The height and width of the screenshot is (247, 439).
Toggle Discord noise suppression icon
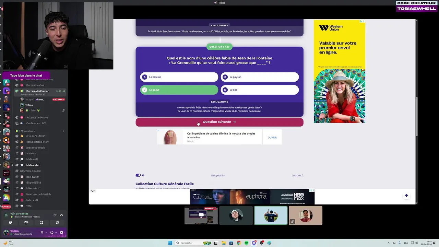55,215
